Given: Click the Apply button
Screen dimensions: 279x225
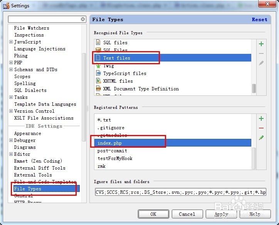Looking at the screenshot, I should 221,214.
